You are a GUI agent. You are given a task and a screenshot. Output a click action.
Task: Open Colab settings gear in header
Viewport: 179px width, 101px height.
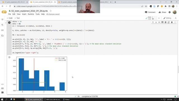(170, 12)
